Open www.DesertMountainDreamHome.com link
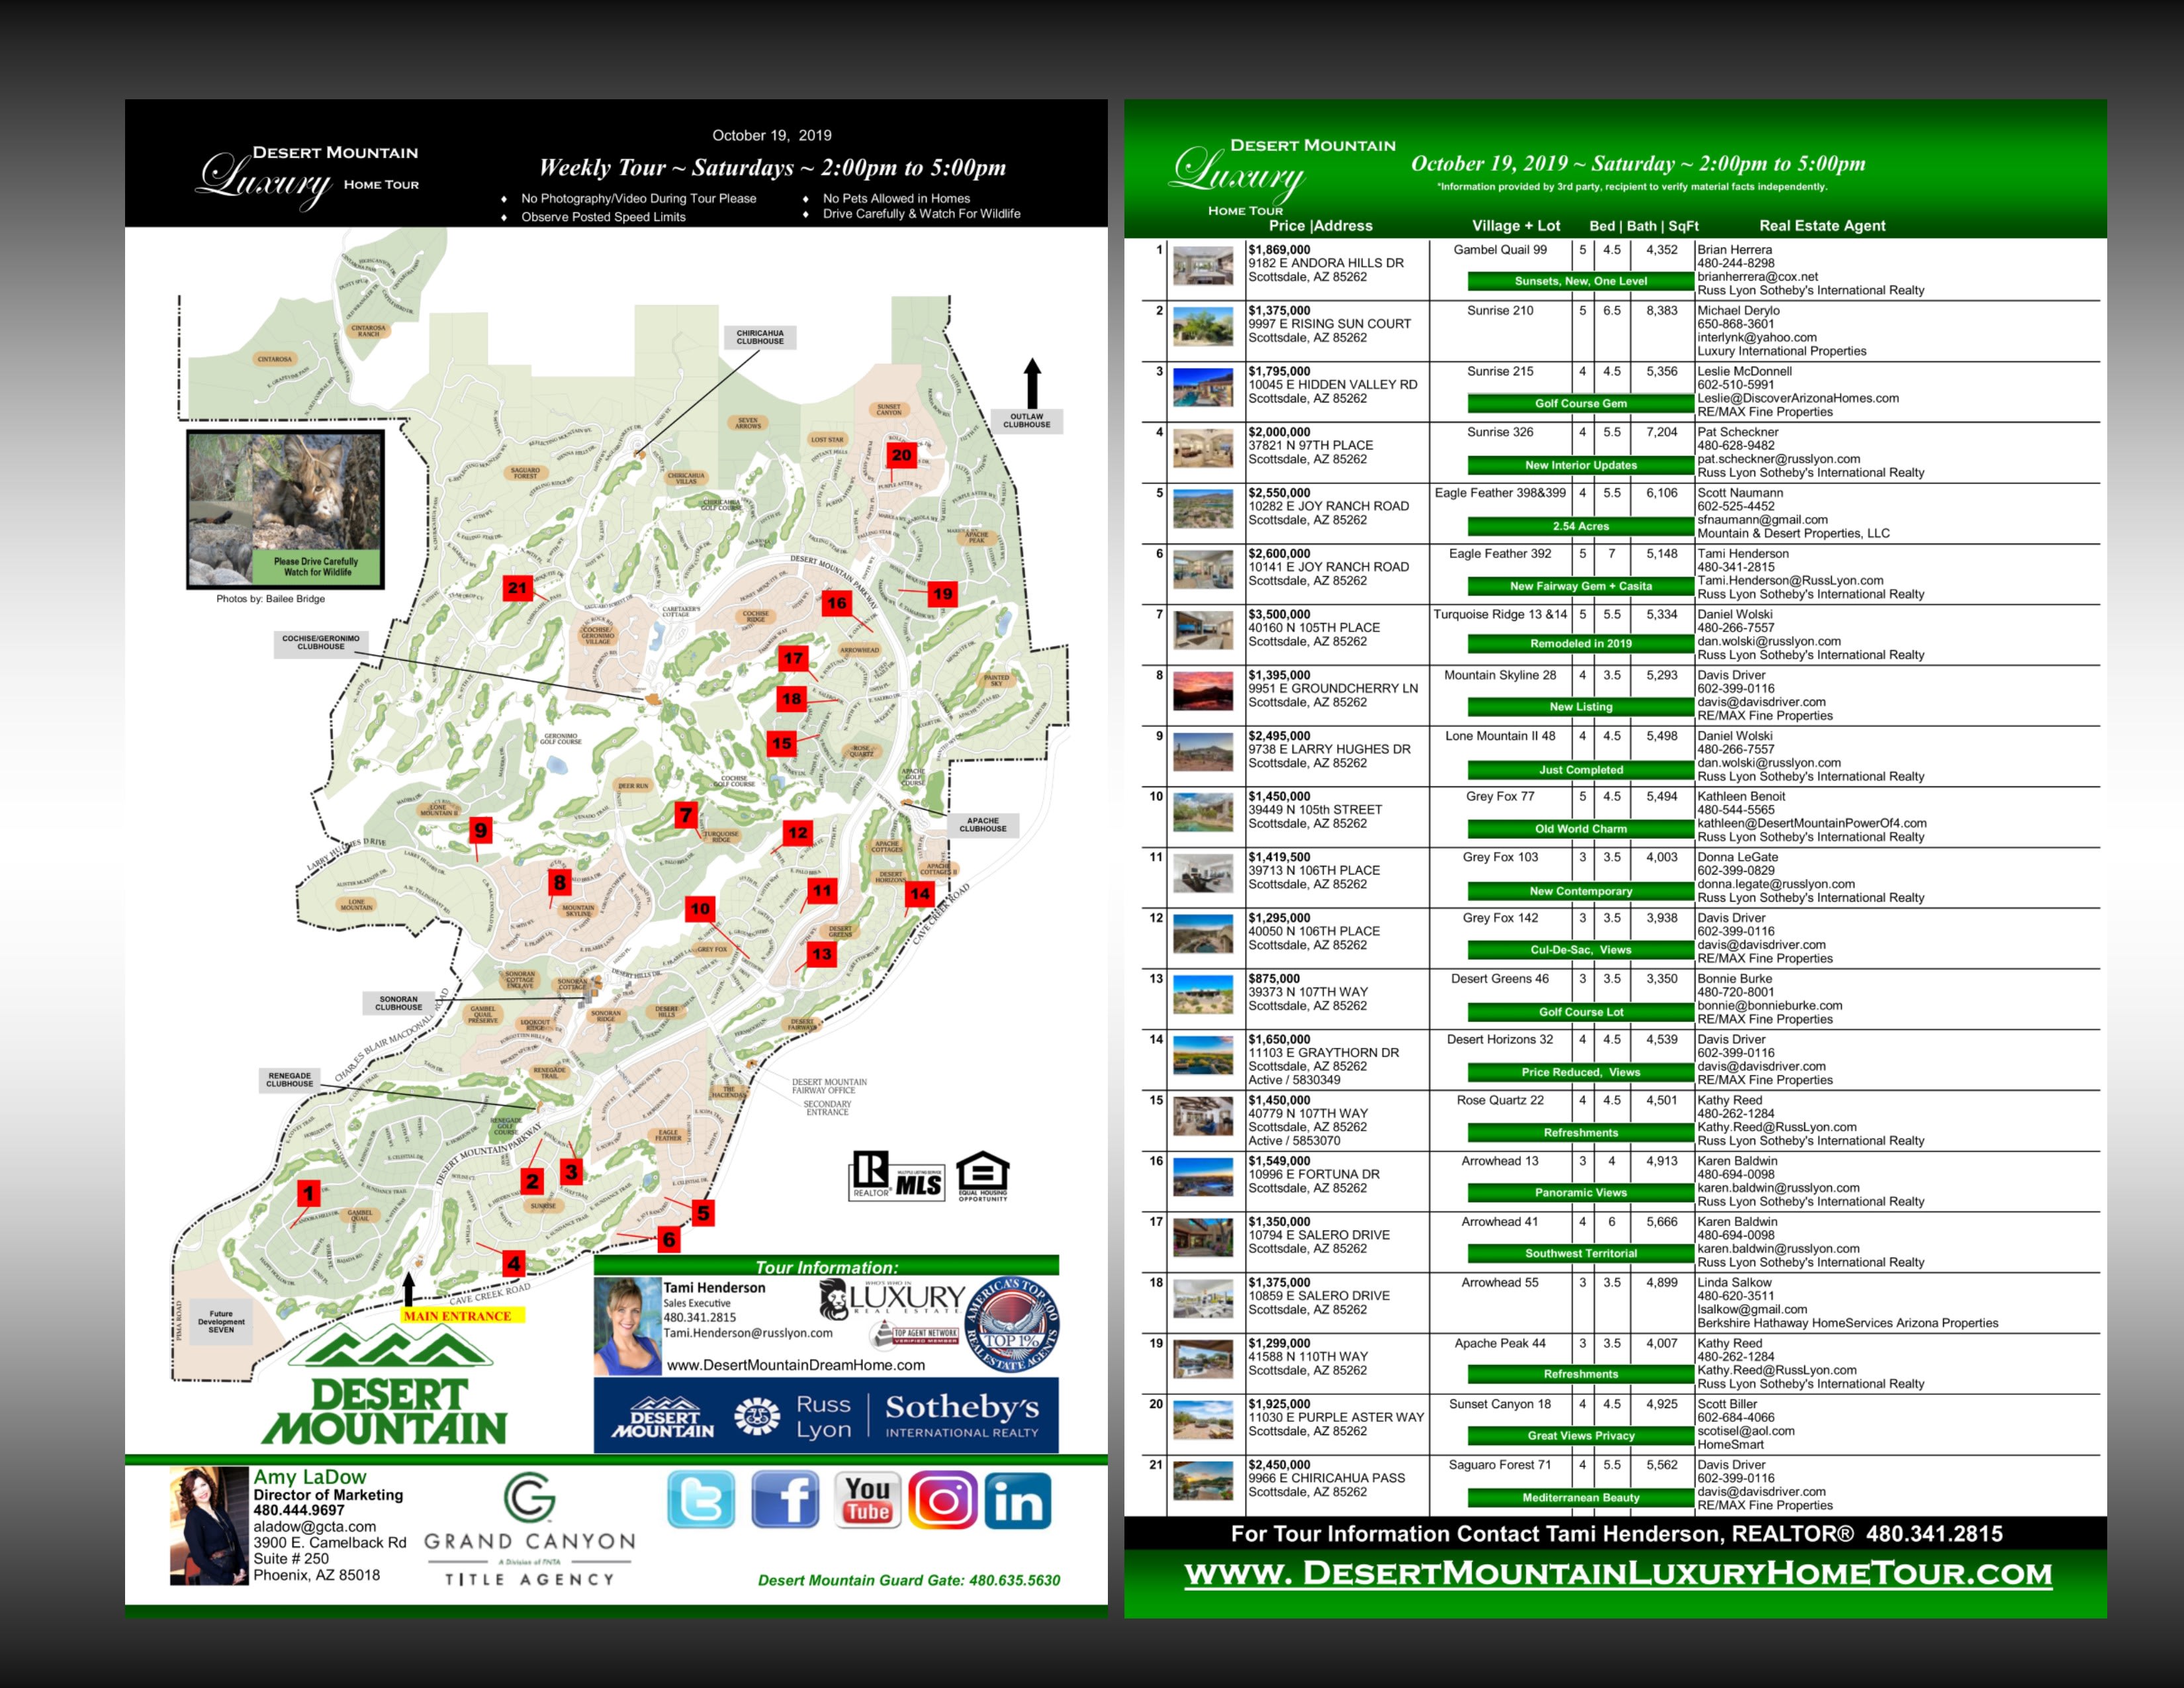 (796, 1365)
